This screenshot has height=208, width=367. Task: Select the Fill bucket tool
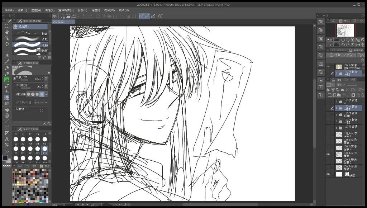(7, 110)
